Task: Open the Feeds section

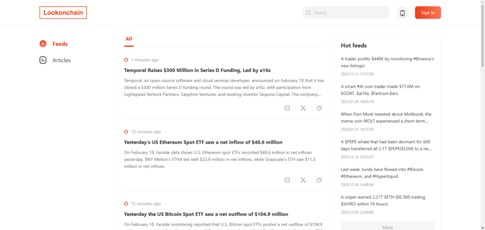Action: coord(60,44)
